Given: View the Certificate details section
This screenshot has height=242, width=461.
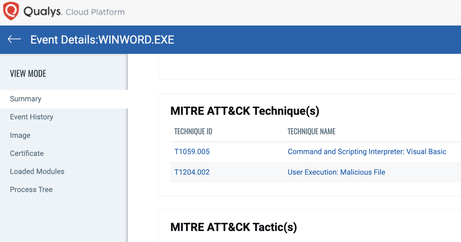Looking at the screenshot, I should [27, 153].
